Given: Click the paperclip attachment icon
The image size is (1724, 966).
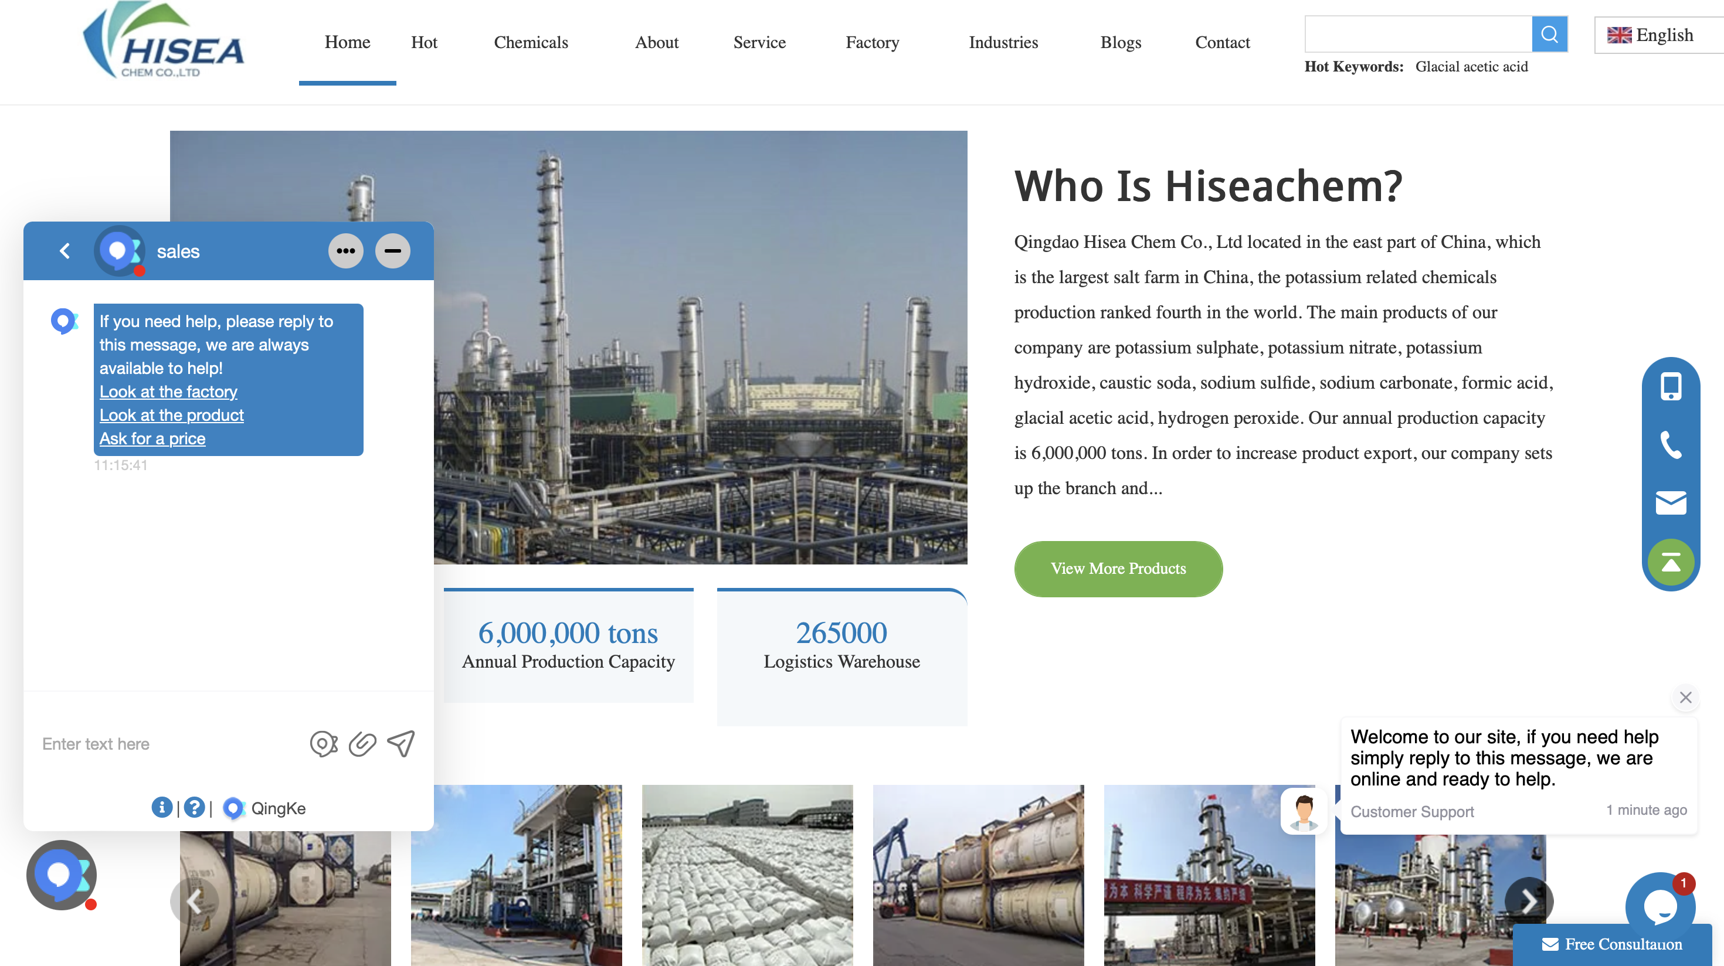Looking at the screenshot, I should pos(362,744).
